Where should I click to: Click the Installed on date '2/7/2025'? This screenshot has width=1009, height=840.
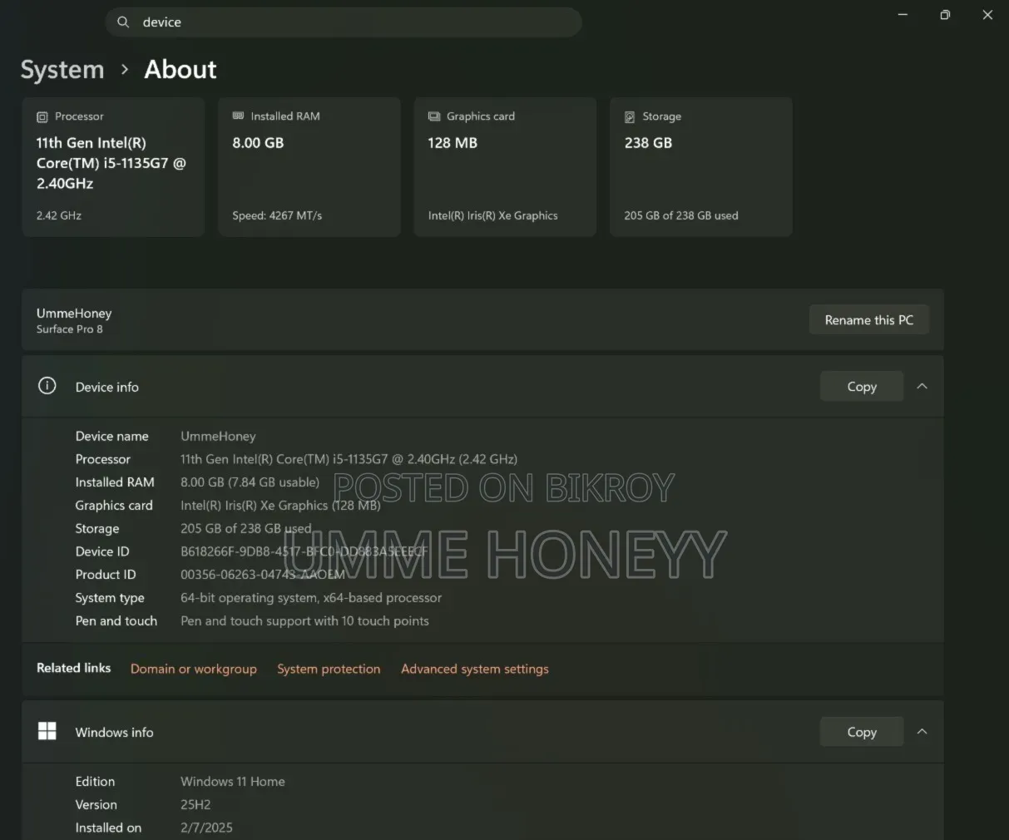click(206, 828)
